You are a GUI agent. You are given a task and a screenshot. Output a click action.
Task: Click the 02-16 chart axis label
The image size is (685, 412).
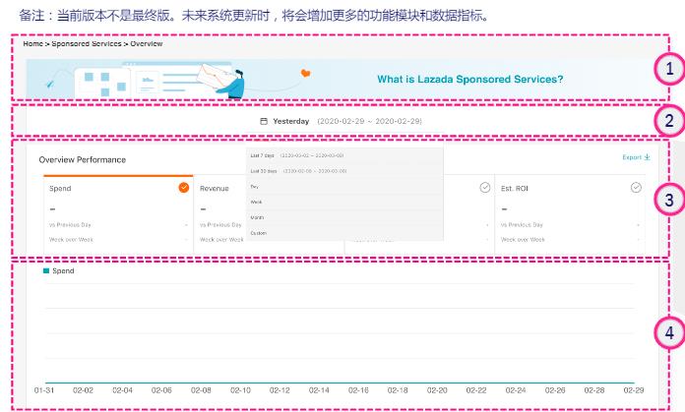358,390
